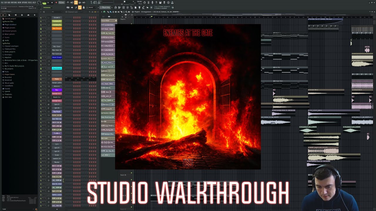
Task: Click the time display 1:41:84
Action: [95, 3]
